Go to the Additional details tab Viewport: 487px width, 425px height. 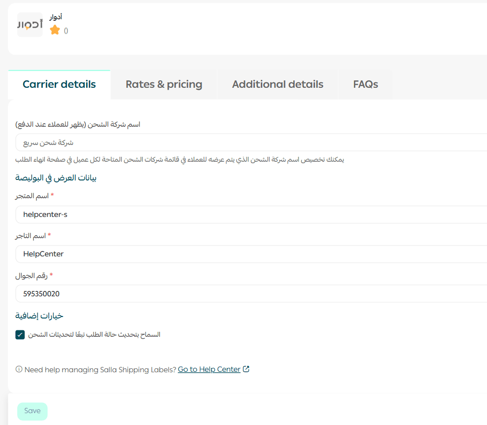pos(278,84)
